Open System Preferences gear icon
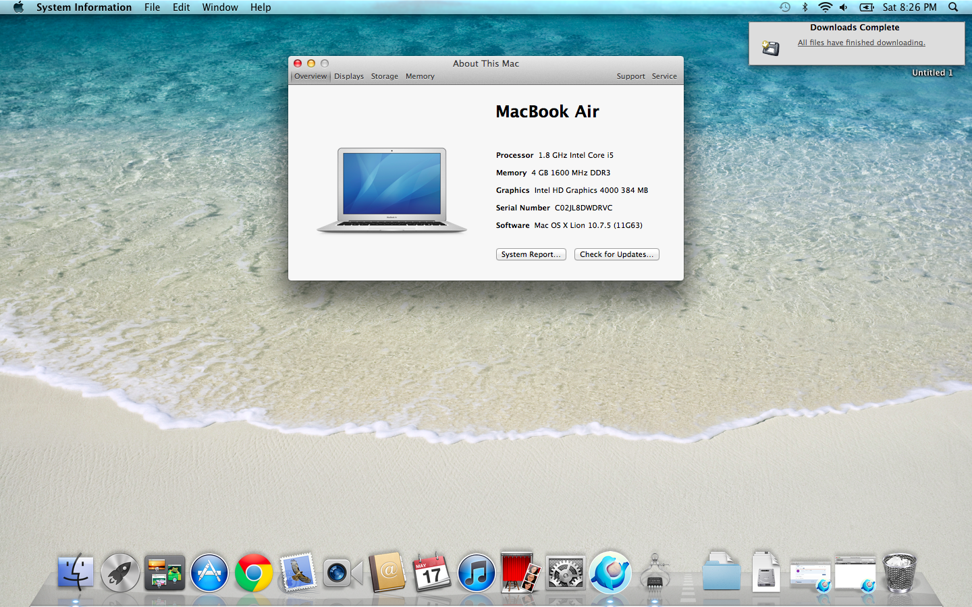The image size is (972, 607). point(565,573)
